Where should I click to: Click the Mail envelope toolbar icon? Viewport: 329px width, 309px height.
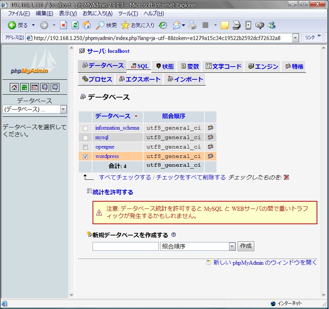[x=177, y=25]
